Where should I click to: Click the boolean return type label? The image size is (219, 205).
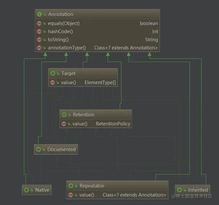pyautogui.click(x=149, y=23)
